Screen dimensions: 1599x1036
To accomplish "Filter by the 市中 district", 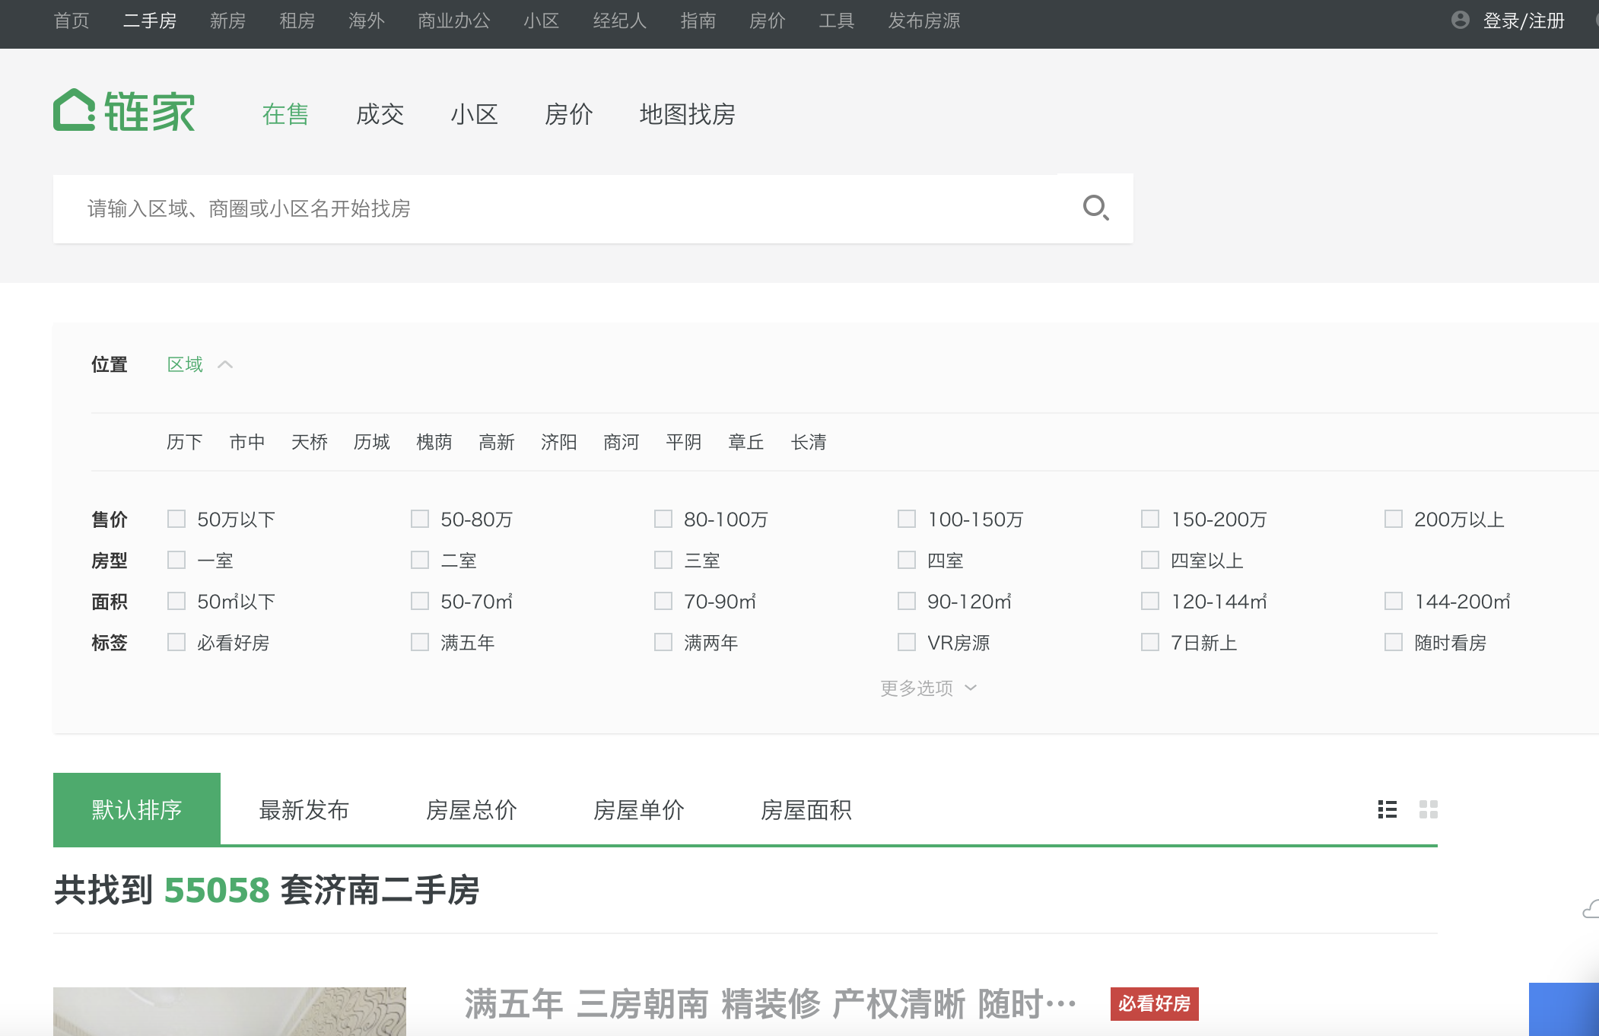I will point(247,442).
